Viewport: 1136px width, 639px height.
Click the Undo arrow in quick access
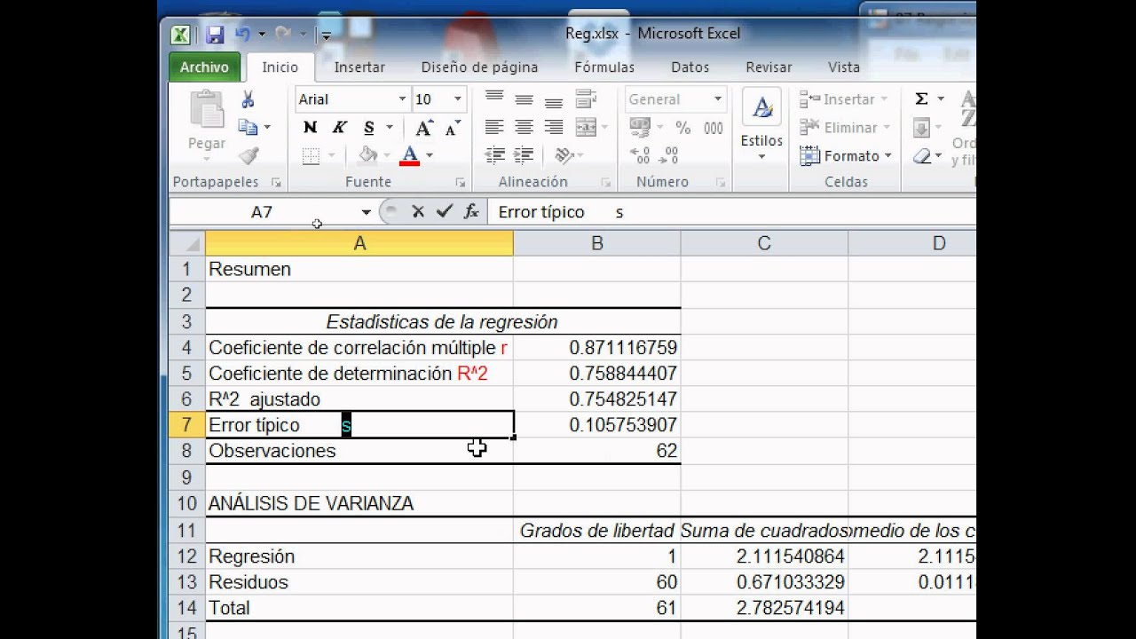point(242,35)
